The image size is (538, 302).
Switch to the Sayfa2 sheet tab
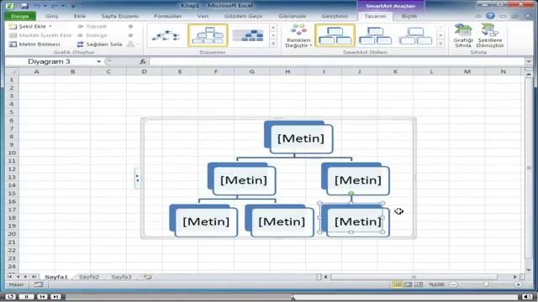pyautogui.click(x=89, y=277)
